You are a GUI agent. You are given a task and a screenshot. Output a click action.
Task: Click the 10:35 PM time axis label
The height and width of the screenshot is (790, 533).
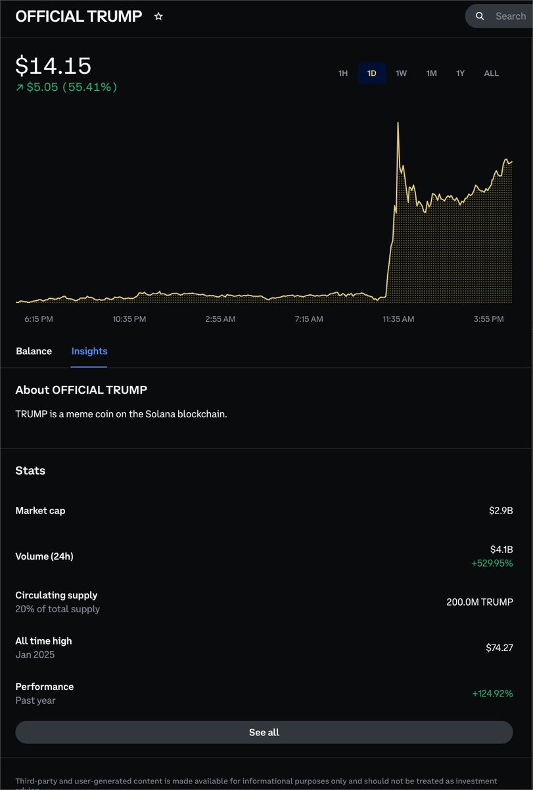[129, 319]
